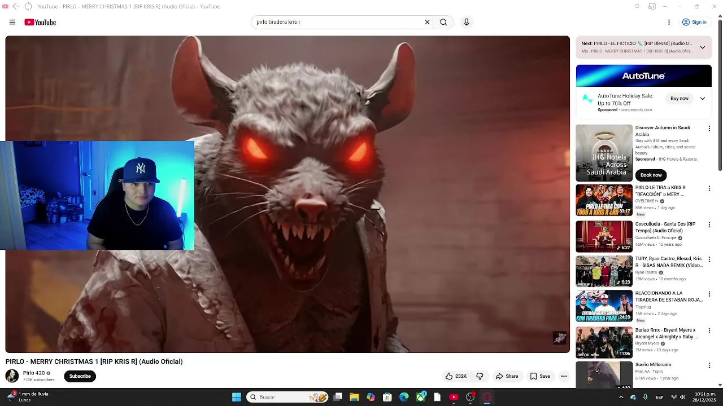723x406 pixels.
Task: Open options for Sueño Millonario
Action: pos(709,366)
